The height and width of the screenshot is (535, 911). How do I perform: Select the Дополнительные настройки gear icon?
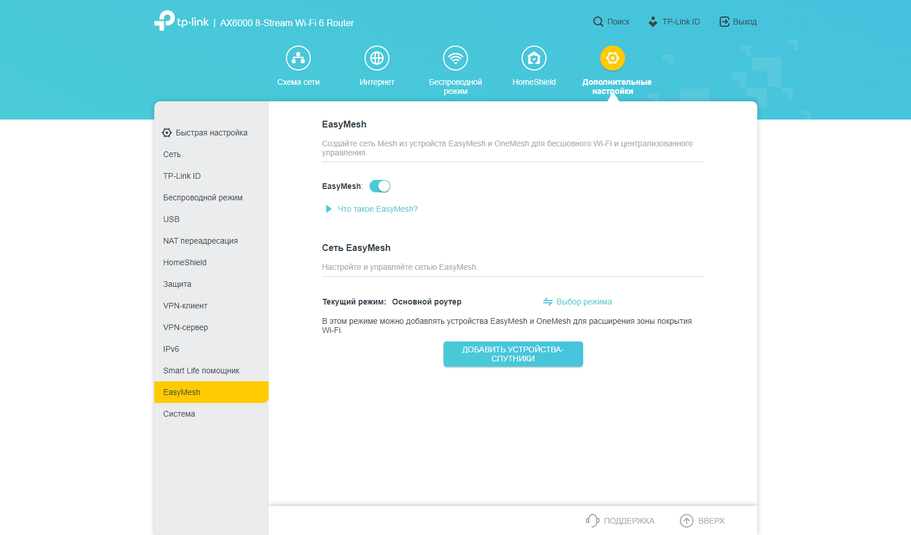(613, 58)
